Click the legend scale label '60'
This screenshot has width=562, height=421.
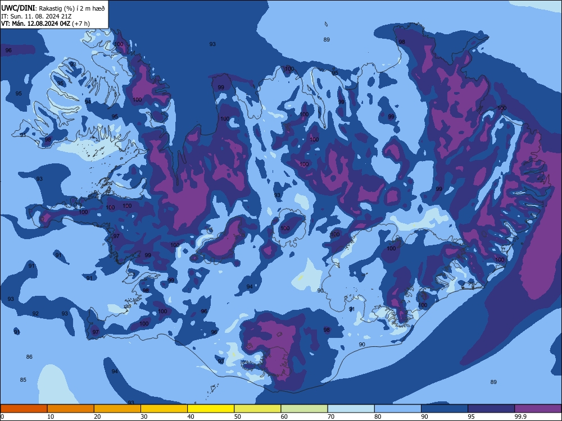[x=284, y=417]
